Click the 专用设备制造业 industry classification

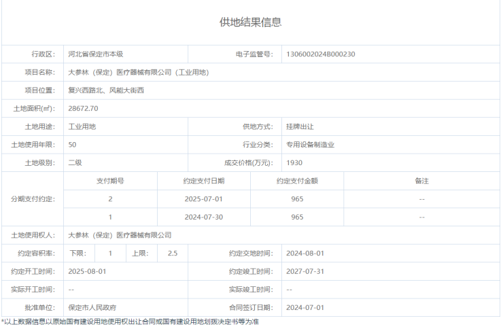coord(310,145)
